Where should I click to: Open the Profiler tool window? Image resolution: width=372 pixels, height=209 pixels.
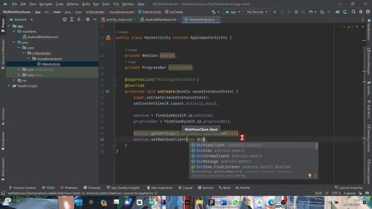(243, 188)
